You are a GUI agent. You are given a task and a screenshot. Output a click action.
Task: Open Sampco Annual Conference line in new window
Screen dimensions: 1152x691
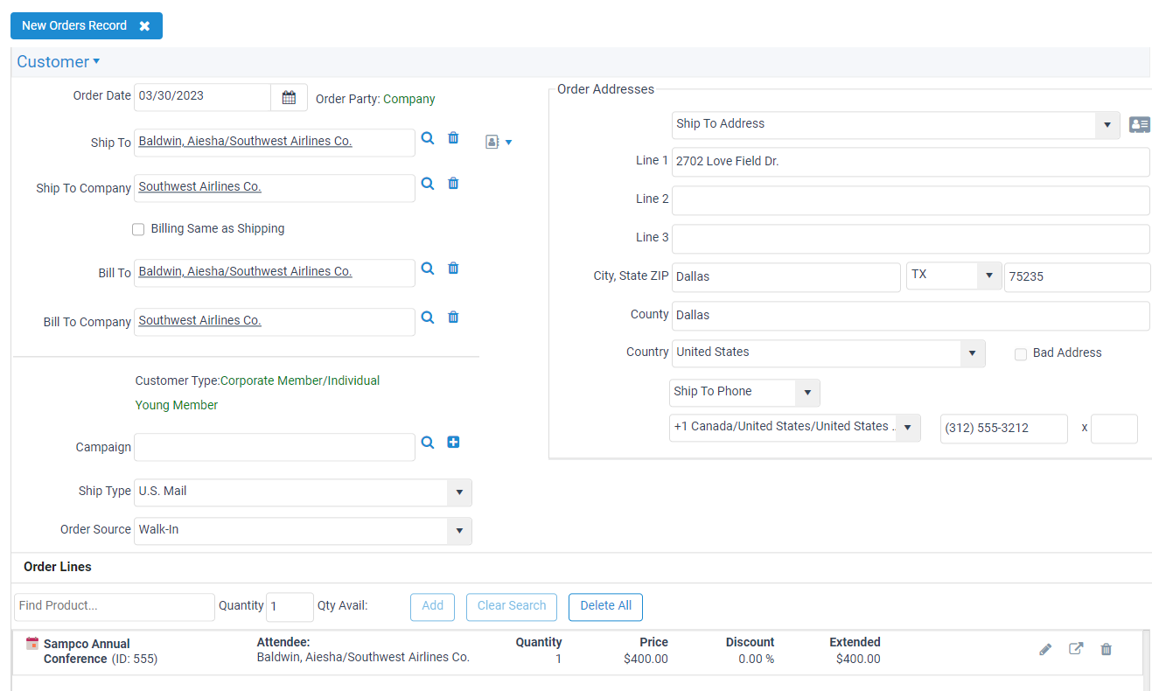point(1076,649)
